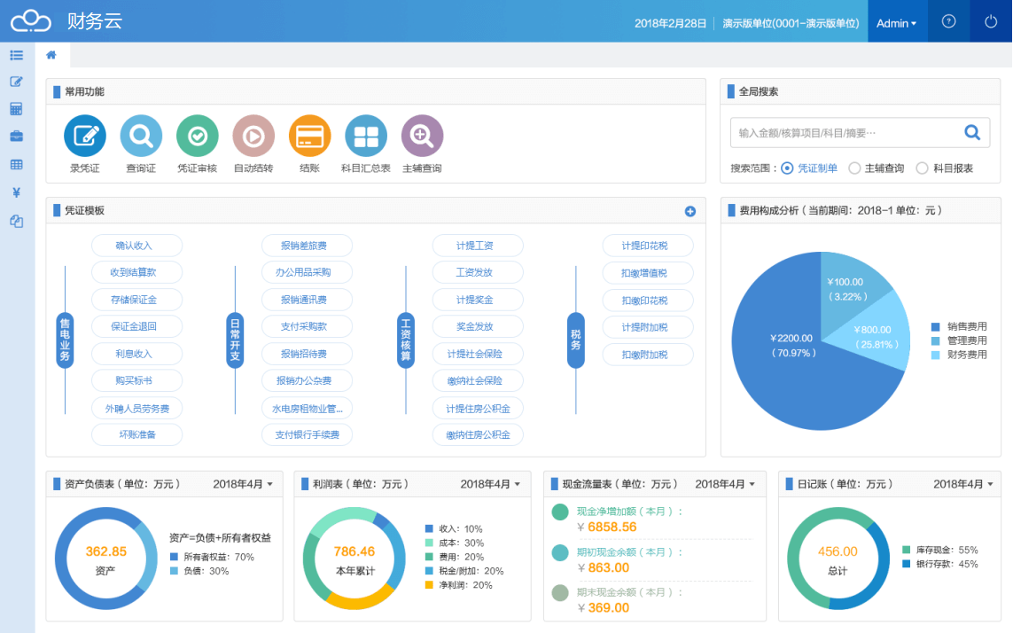Click the 查凭证 magnifier icon
This screenshot has width=1013, height=633.
click(x=141, y=137)
